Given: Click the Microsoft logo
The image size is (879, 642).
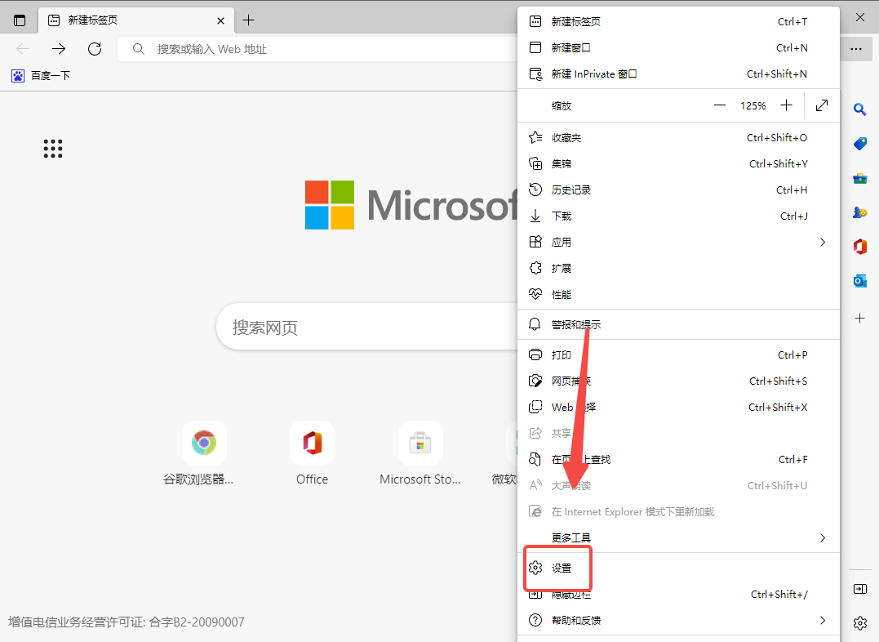Looking at the screenshot, I should 411,205.
